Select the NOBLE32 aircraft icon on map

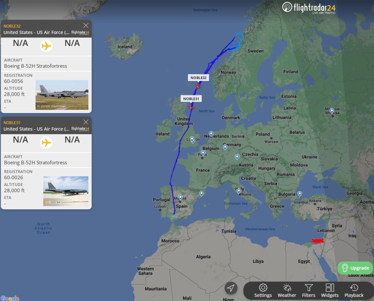[198, 86]
